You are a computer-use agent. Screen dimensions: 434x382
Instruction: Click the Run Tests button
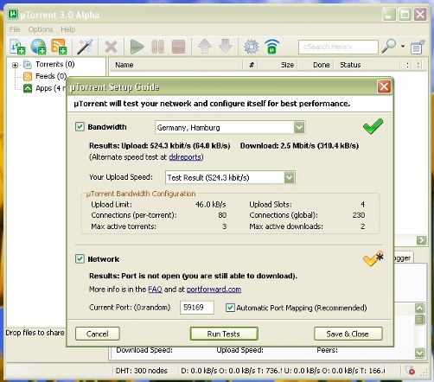[224, 334]
